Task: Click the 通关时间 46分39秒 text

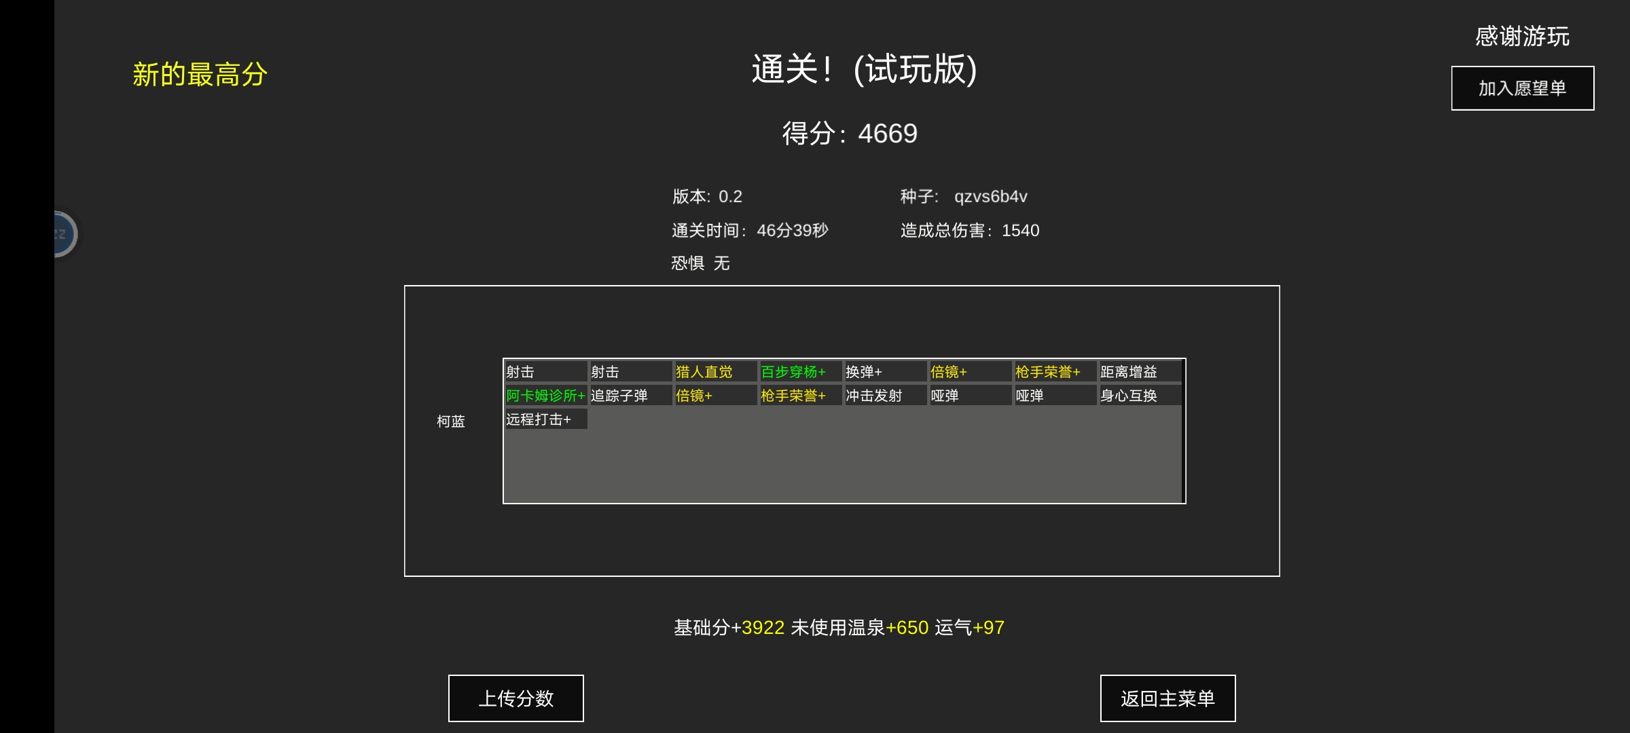Action: pos(750,231)
